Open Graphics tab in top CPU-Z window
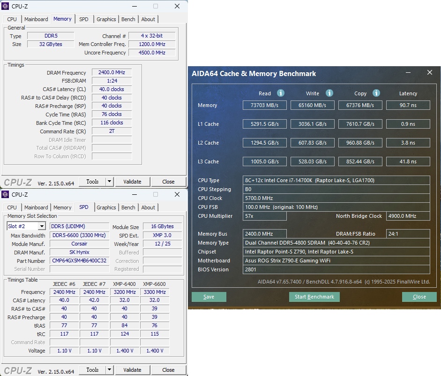The width and height of the screenshot is (441, 376). 106,19
